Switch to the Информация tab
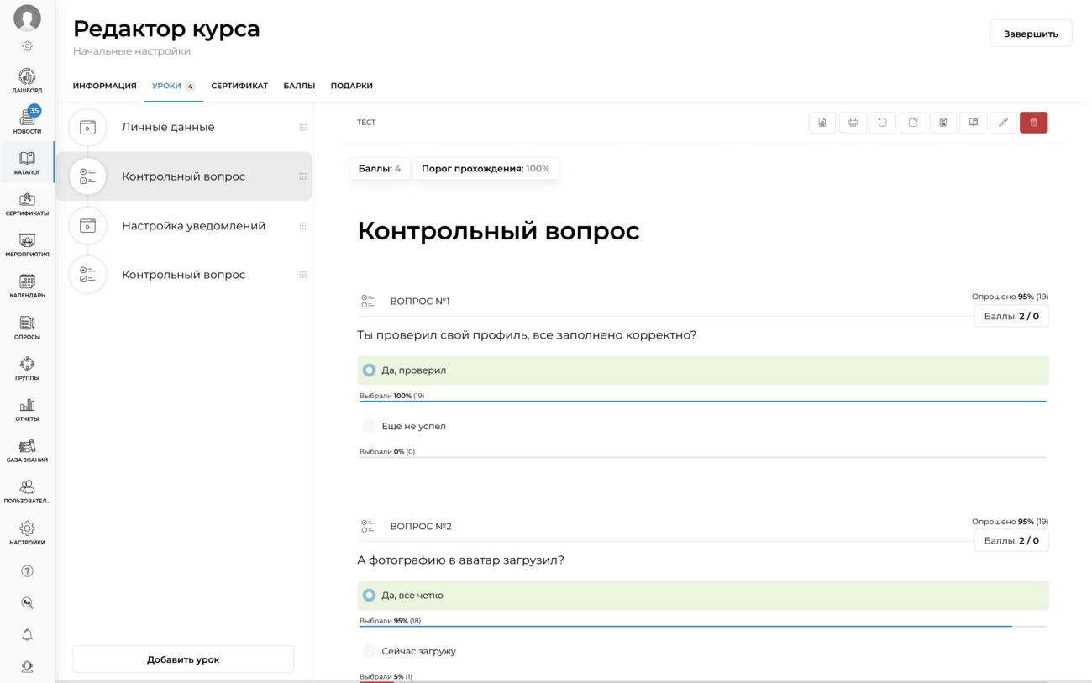Screen dimensions: 1092x683 (104, 86)
